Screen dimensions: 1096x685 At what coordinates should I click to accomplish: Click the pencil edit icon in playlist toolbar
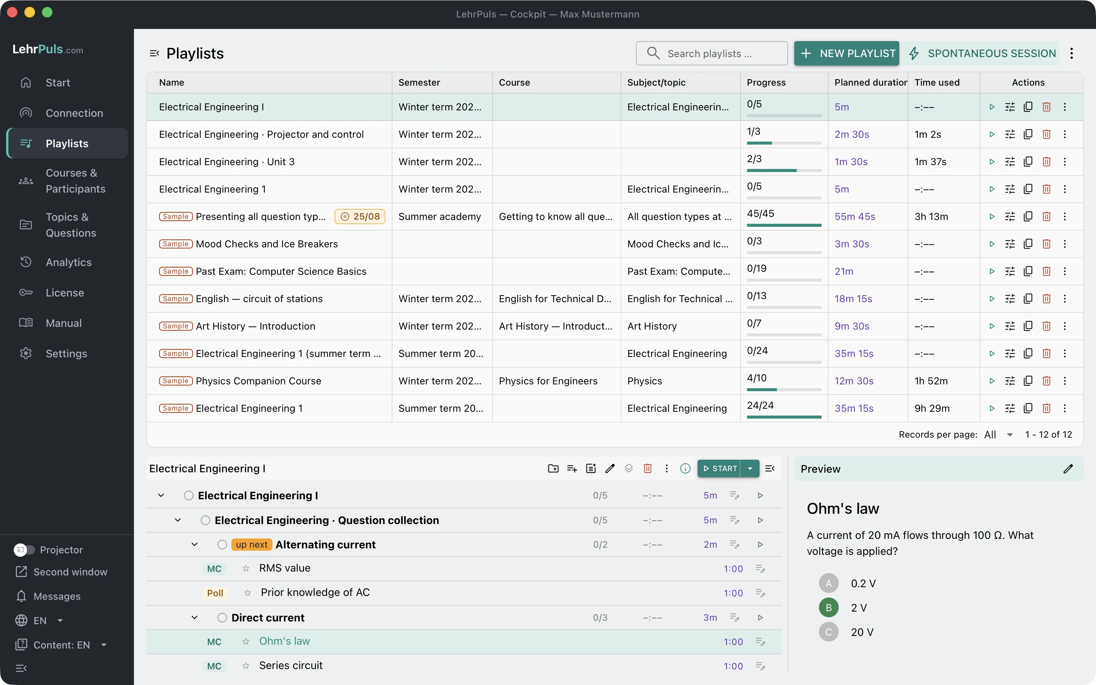[610, 468]
